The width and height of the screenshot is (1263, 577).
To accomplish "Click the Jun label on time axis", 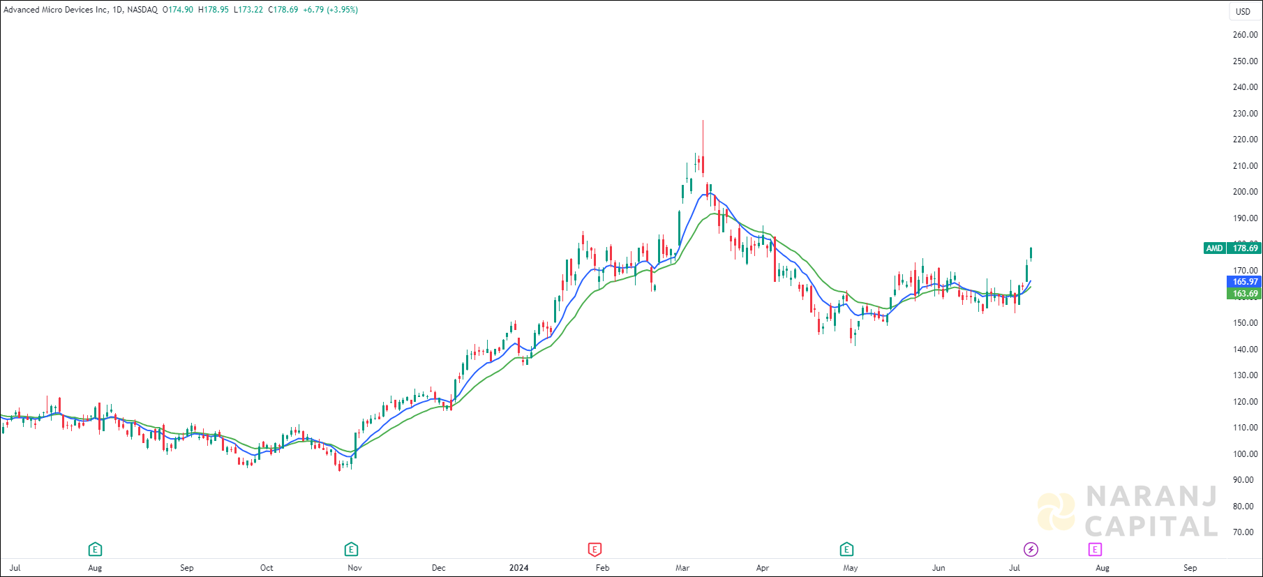I will tap(939, 568).
